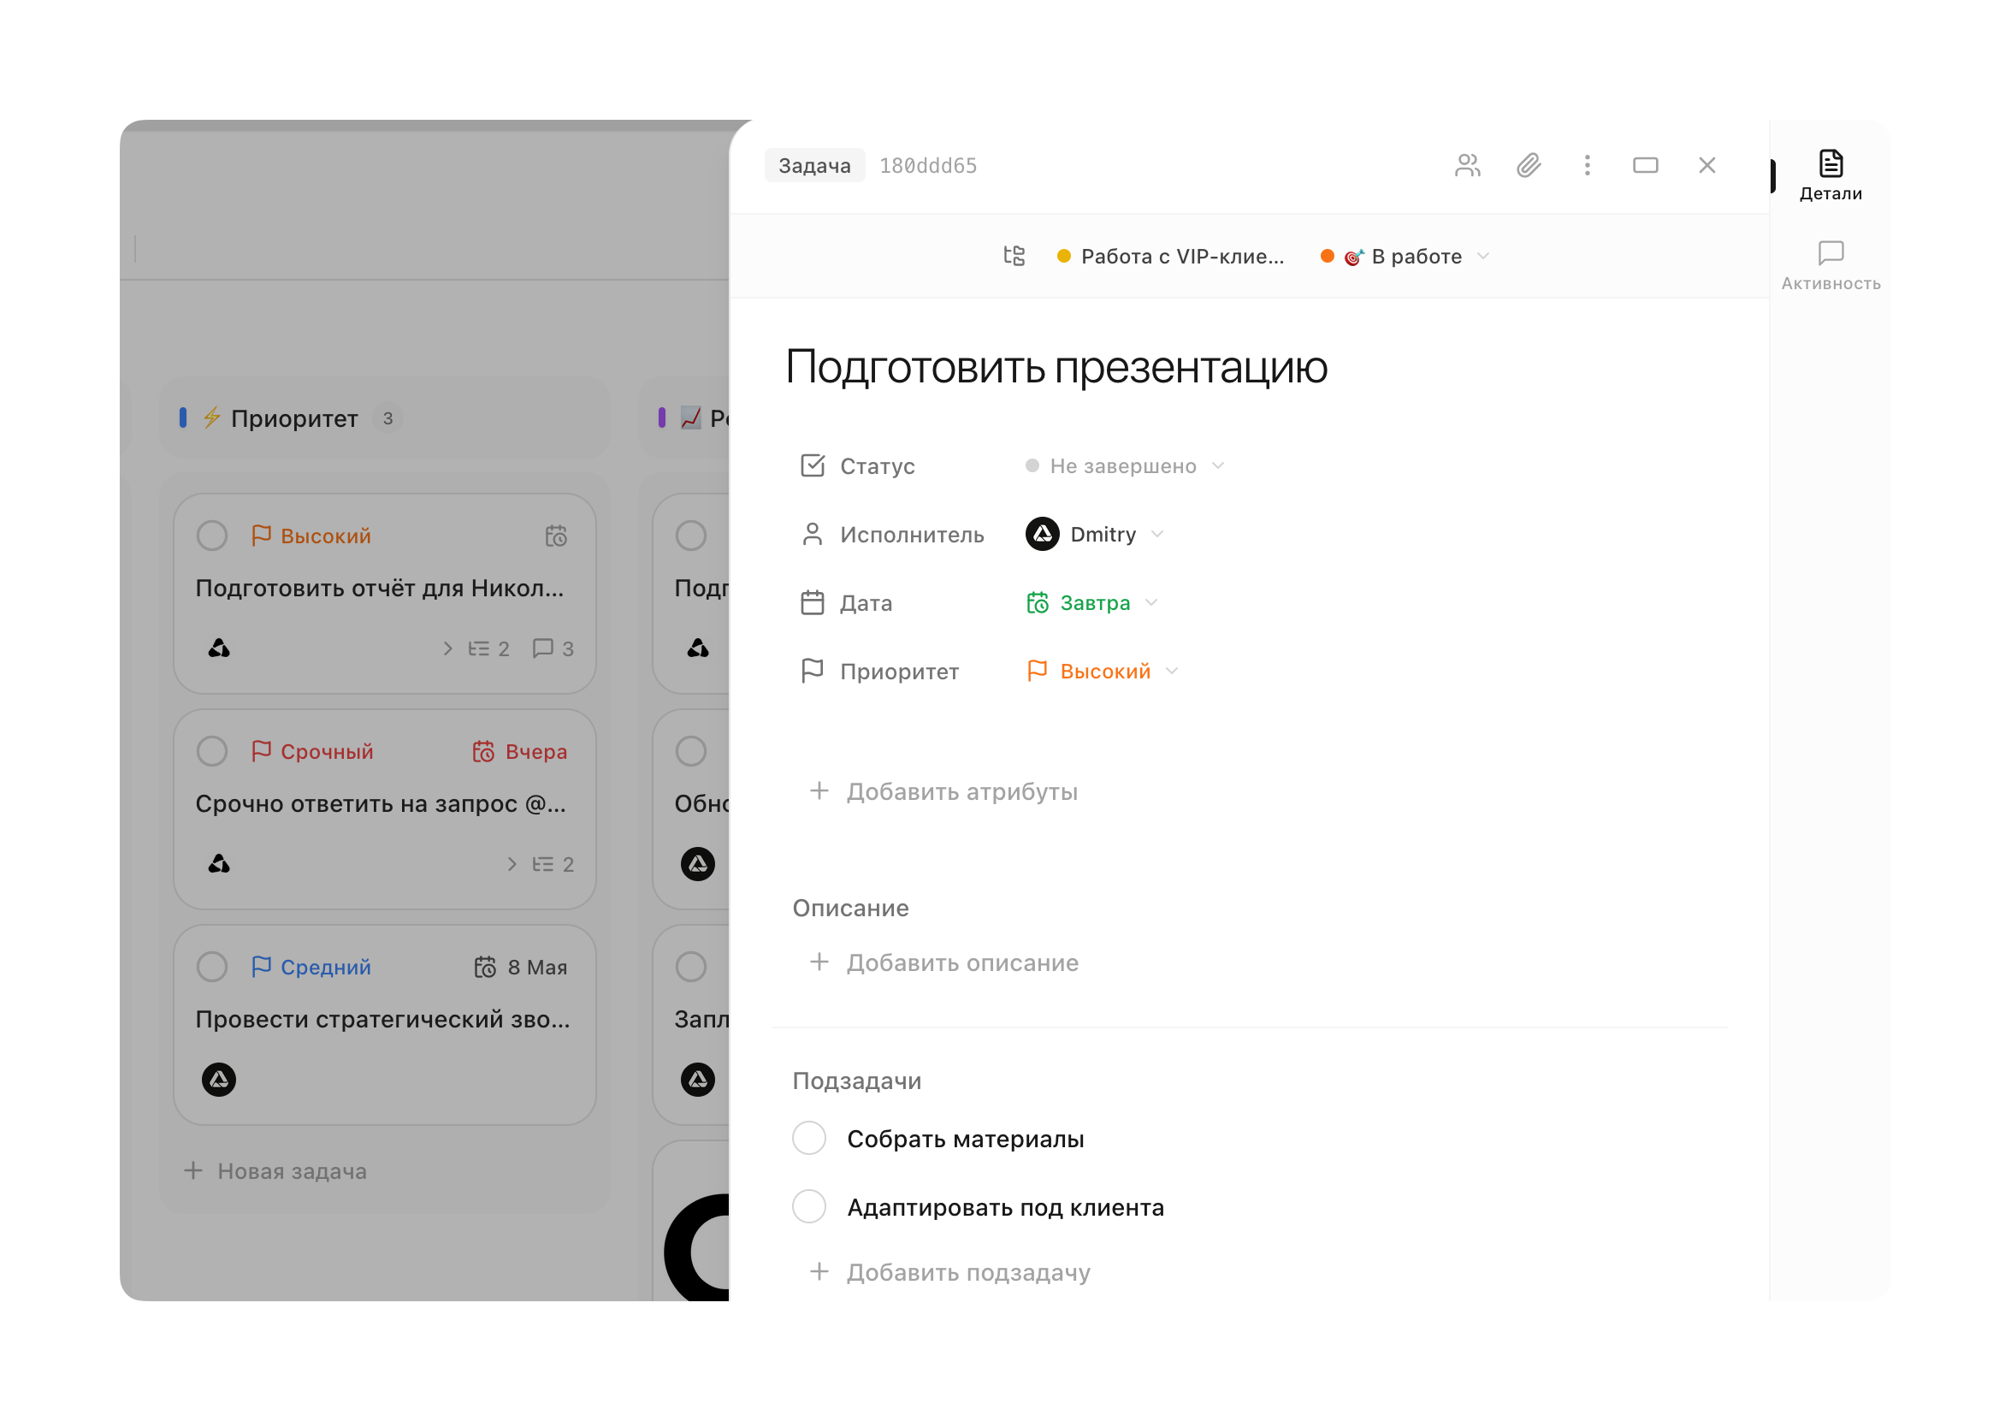Click task ID 180ddd65
The height and width of the screenshot is (1421, 2011).
pyautogui.click(x=928, y=166)
